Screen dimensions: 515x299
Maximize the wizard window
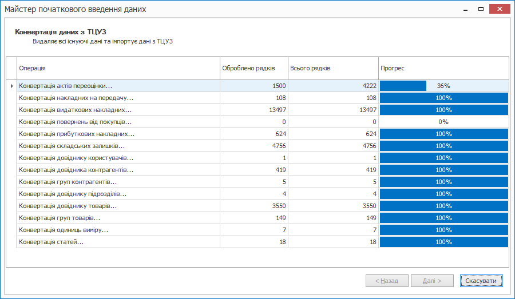click(481, 9)
